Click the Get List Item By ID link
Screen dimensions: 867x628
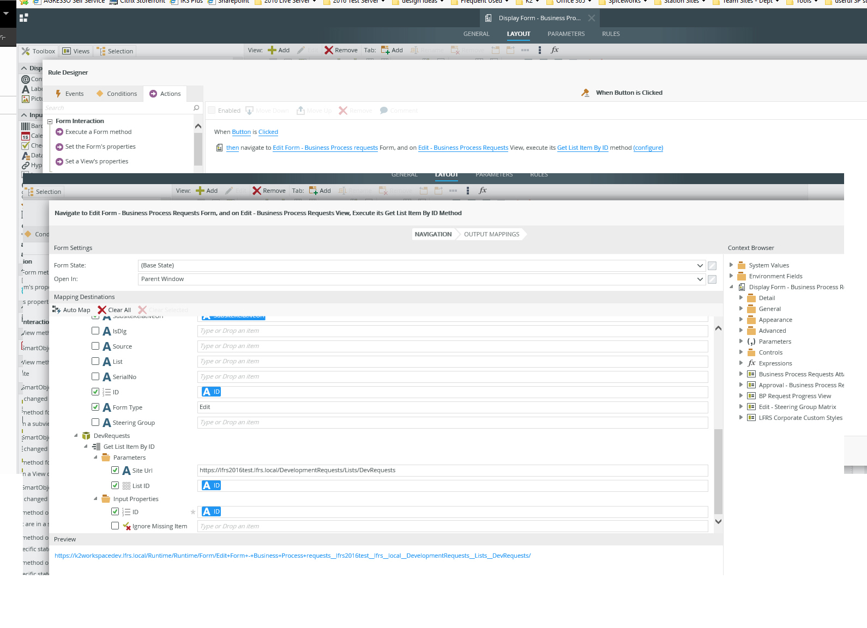tap(582, 148)
